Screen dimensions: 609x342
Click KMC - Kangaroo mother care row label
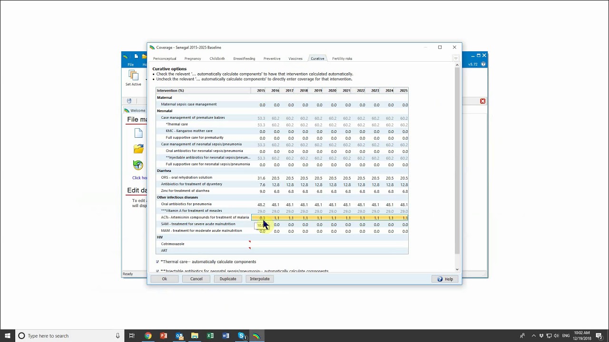click(189, 131)
